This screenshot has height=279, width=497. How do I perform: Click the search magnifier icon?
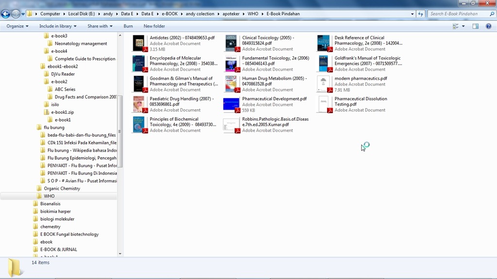pos(492,14)
